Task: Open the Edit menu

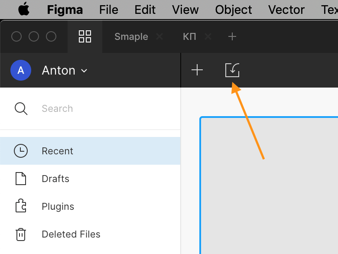Action: [x=145, y=10]
